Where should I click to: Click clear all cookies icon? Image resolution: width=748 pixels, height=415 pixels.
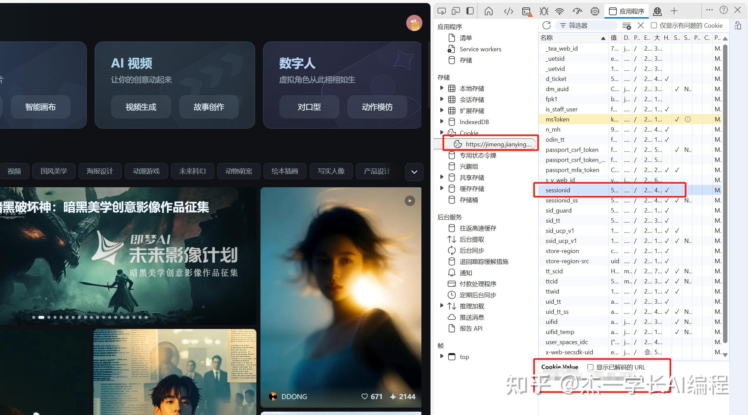coord(627,26)
